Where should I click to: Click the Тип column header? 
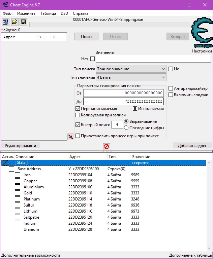(x=119, y=157)
